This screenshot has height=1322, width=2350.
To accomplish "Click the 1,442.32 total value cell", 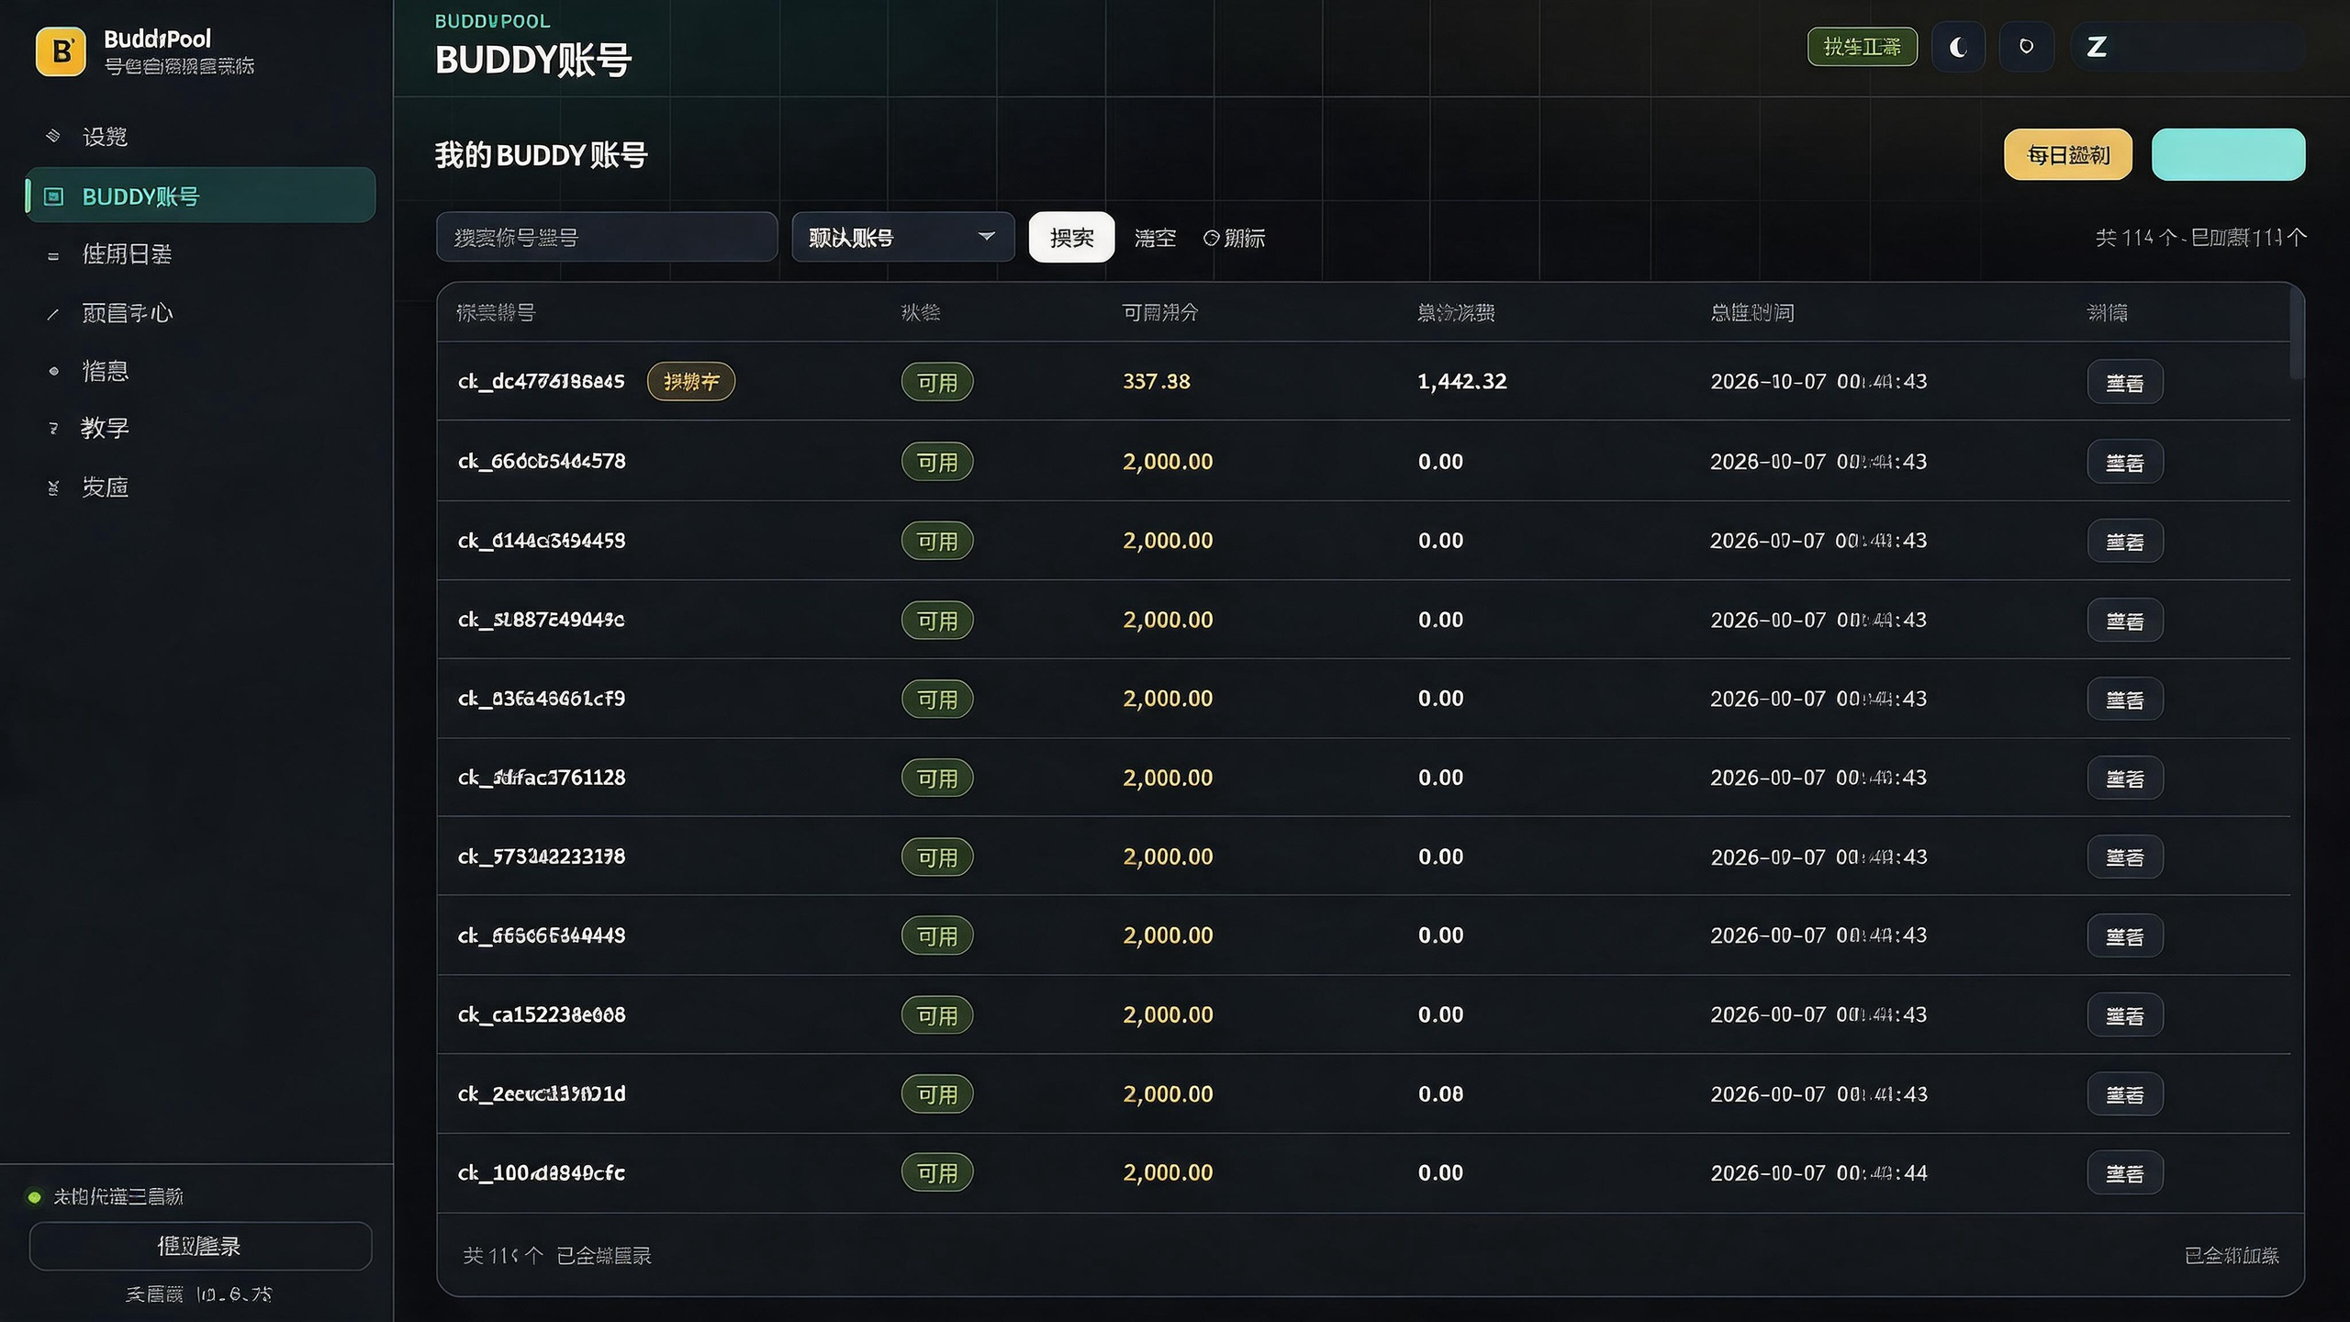I will (1461, 382).
